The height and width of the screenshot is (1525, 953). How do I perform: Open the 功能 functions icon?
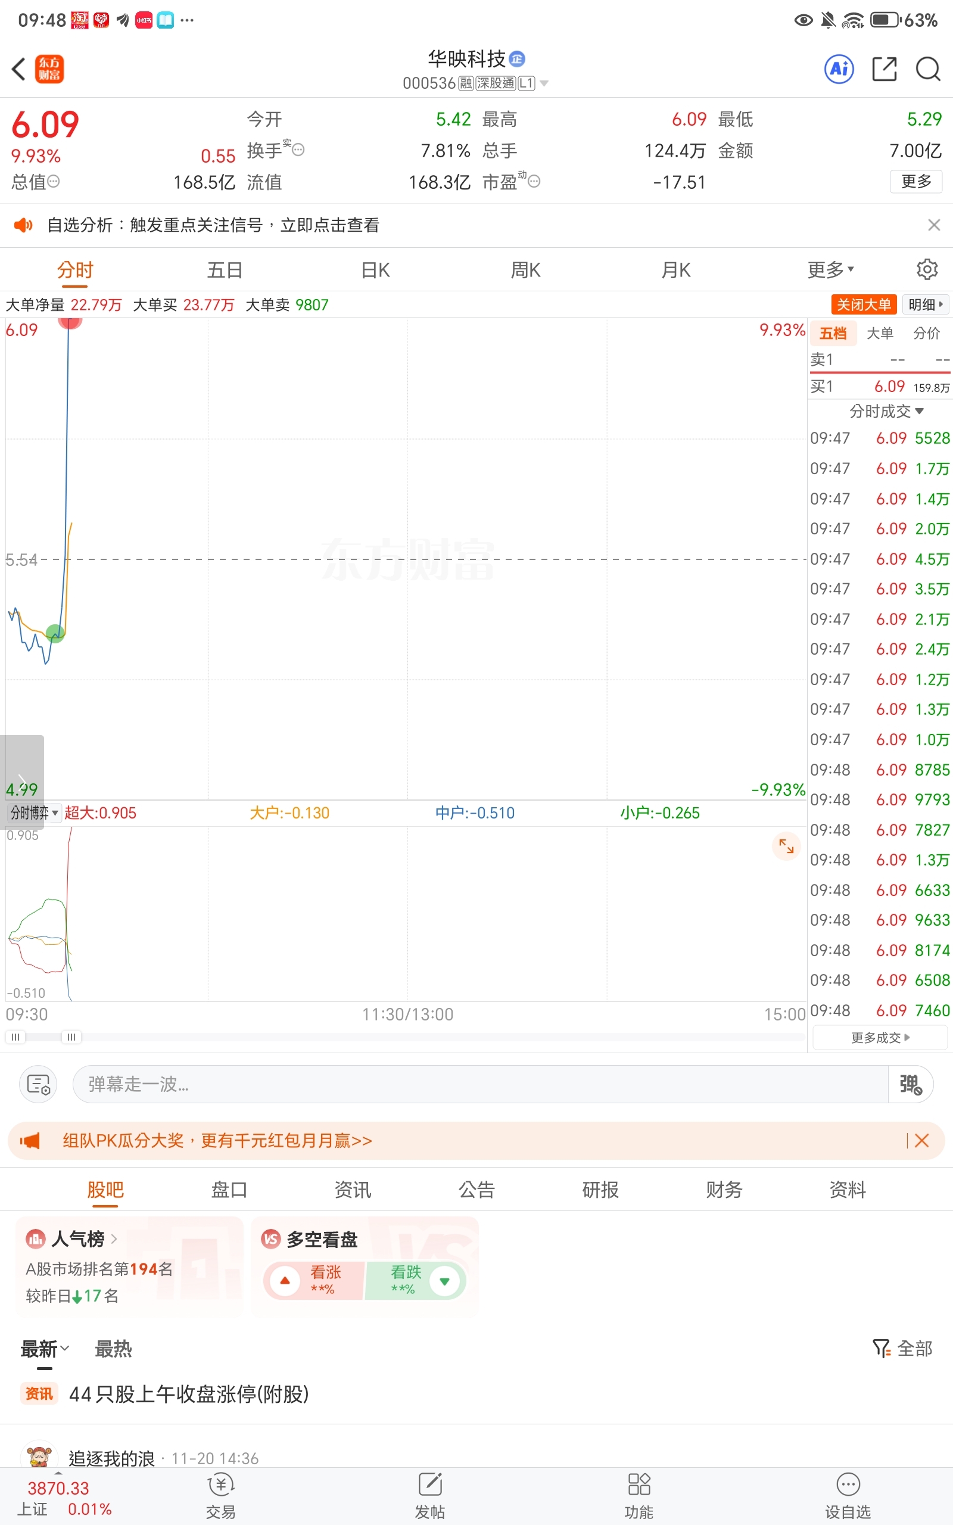coord(639,1496)
